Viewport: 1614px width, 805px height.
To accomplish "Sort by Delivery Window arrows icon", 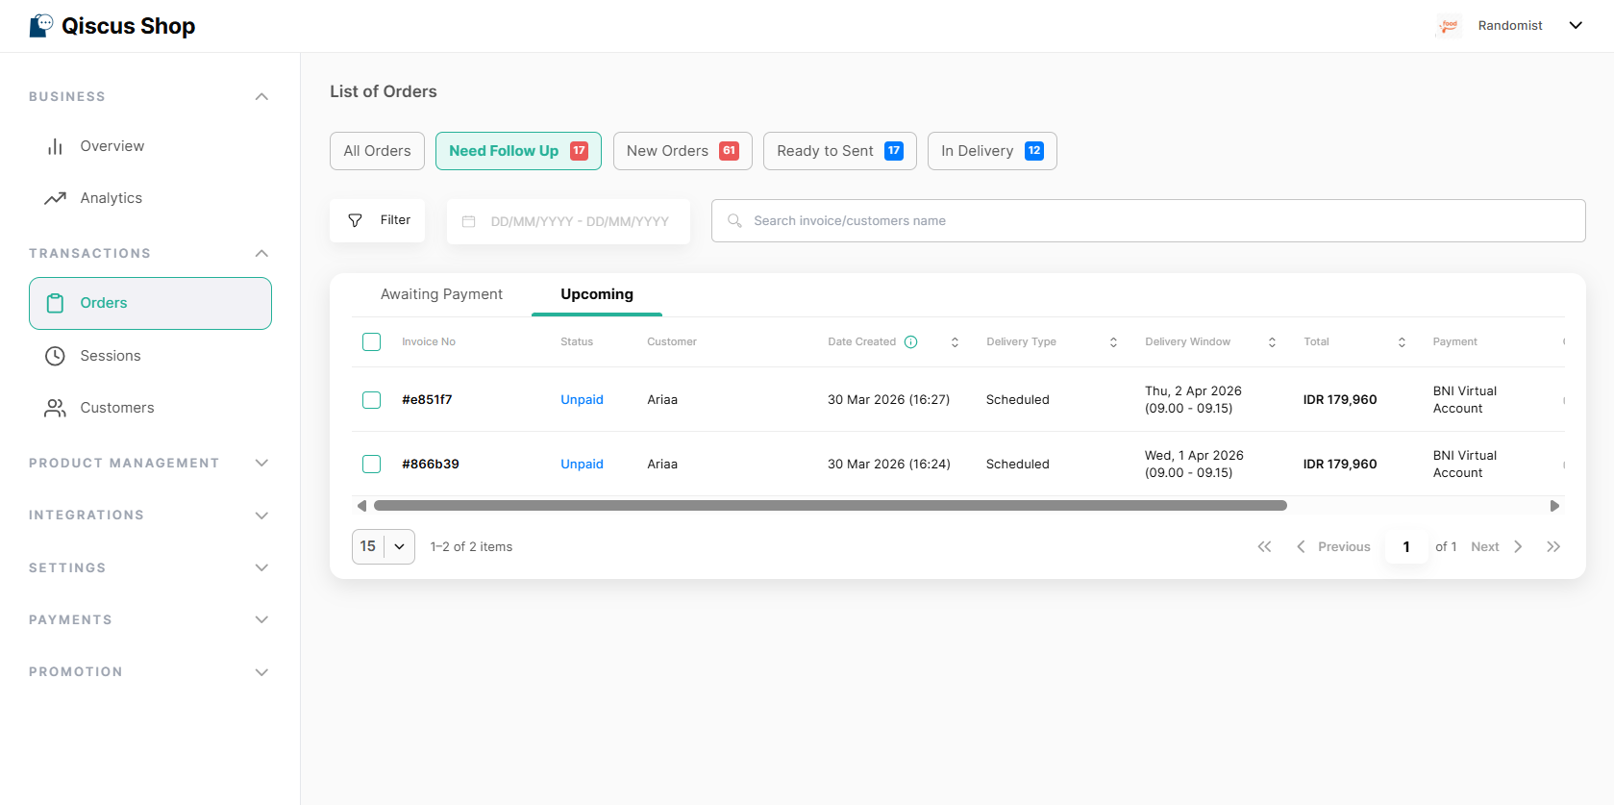I will point(1272,342).
